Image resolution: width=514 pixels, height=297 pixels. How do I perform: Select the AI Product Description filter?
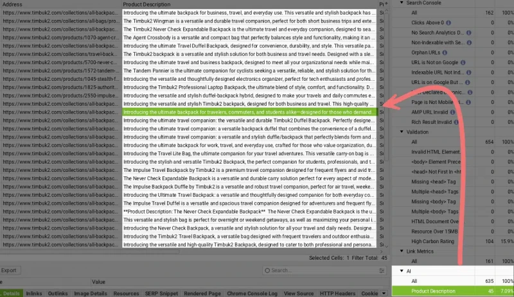click(453, 291)
